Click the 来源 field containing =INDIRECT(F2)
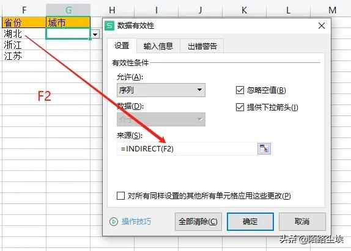 (187, 148)
